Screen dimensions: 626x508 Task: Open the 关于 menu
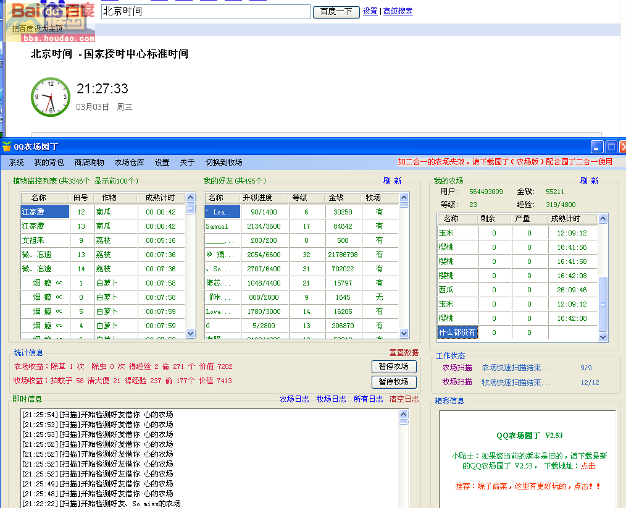coord(187,163)
